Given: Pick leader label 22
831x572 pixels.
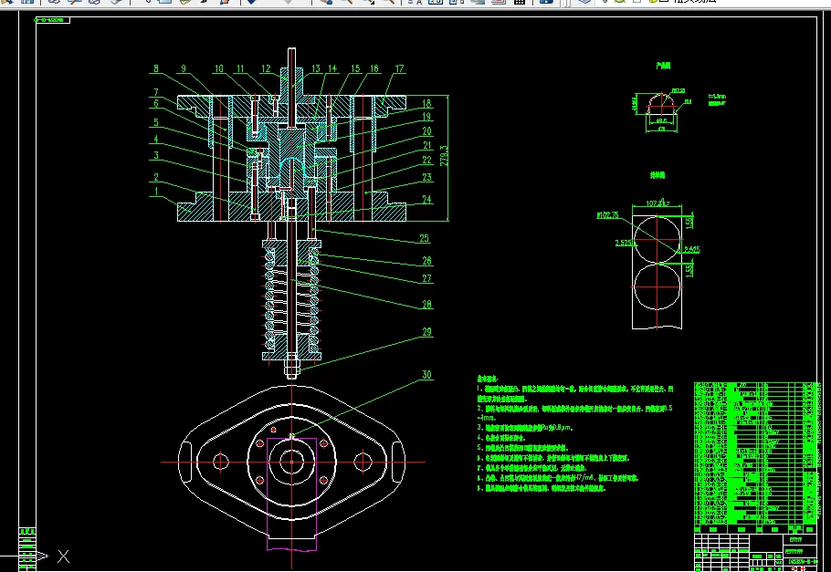Looking at the screenshot, I should [x=426, y=160].
